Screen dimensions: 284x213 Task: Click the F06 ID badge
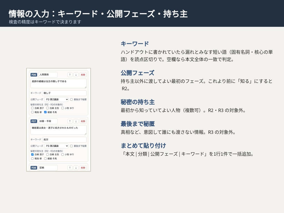coord(34,75)
